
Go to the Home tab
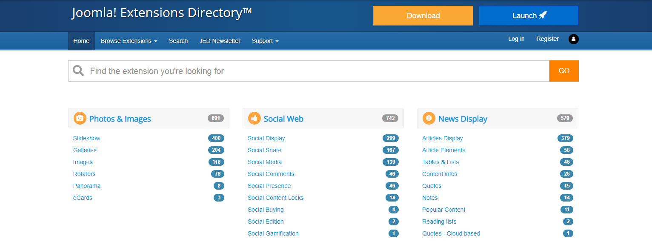[81, 41]
